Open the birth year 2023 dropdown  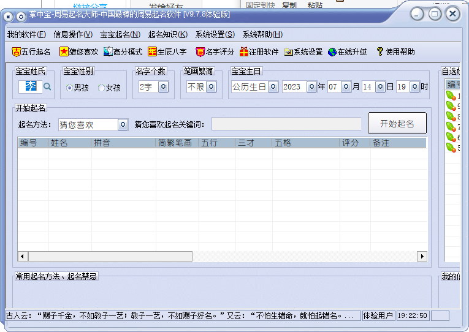click(x=311, y=86)
